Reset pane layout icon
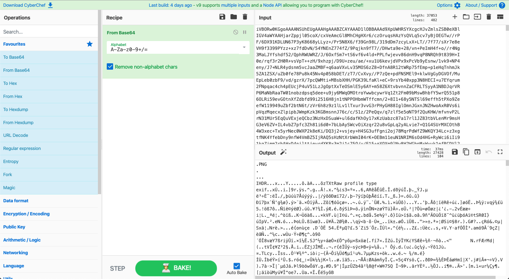Image resolution: width=509 pixels, height=279 pixels. pos(500,17)
